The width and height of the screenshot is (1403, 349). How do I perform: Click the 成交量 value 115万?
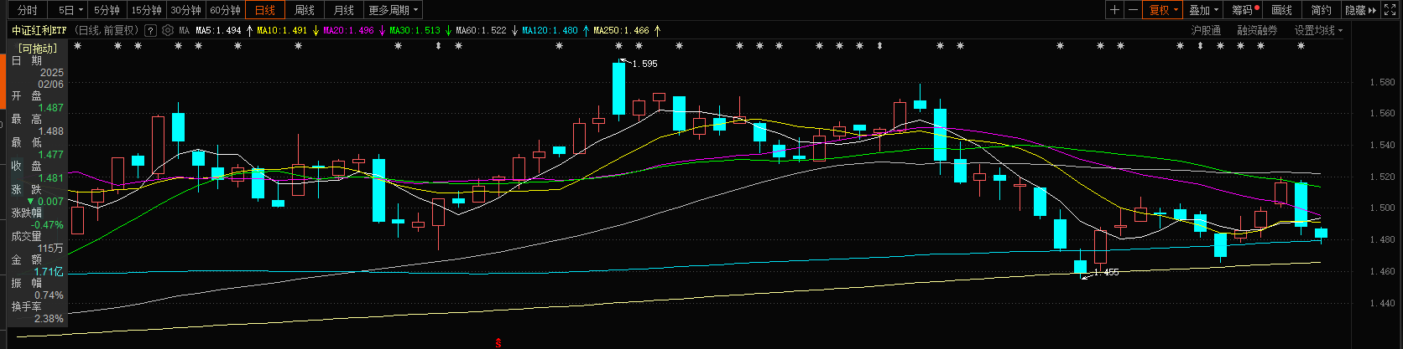tap(50, 249)
